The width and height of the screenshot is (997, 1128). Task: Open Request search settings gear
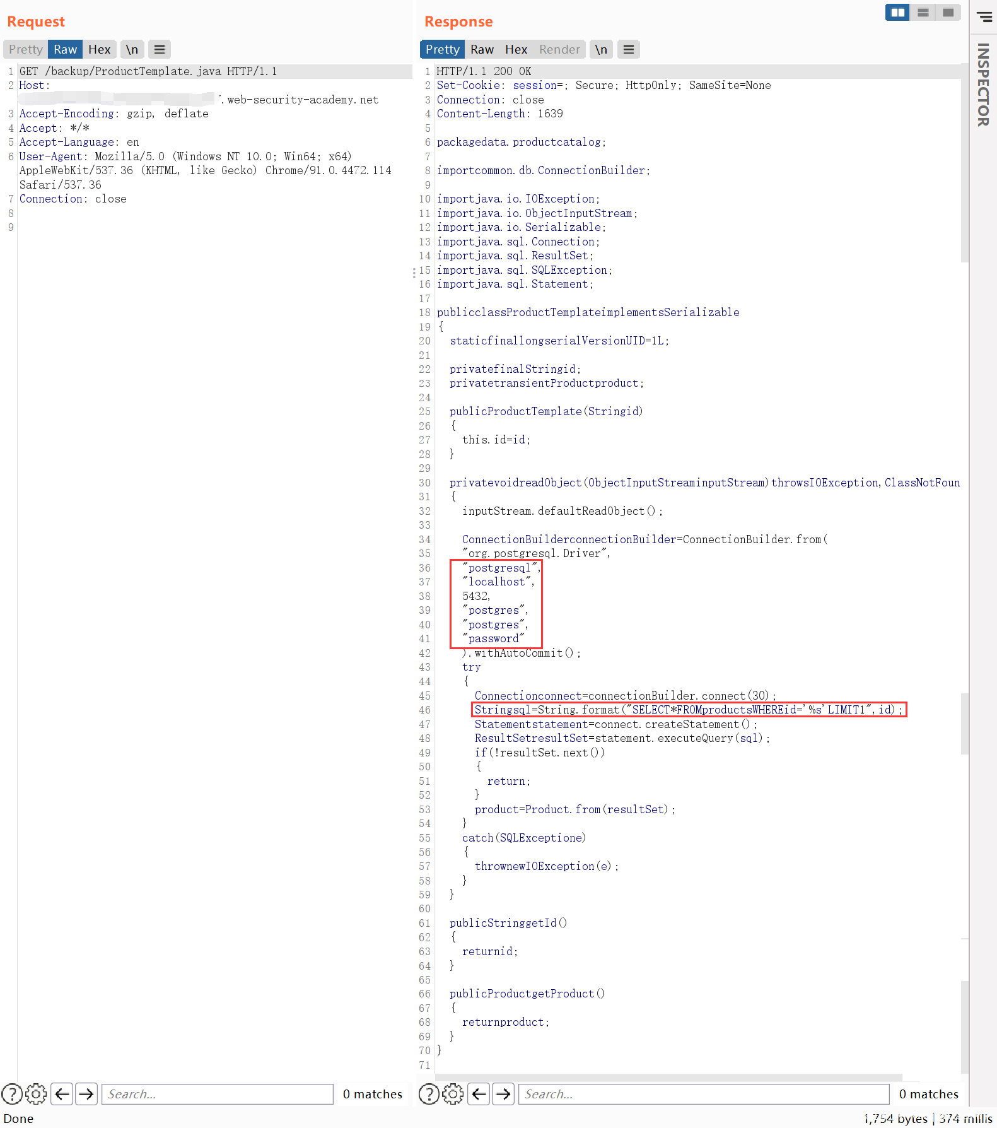[36, 1093]
